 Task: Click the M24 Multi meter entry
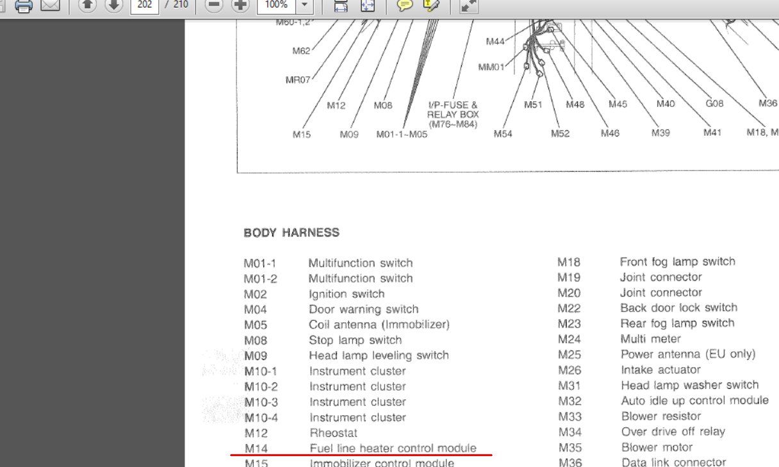point(619,339)
